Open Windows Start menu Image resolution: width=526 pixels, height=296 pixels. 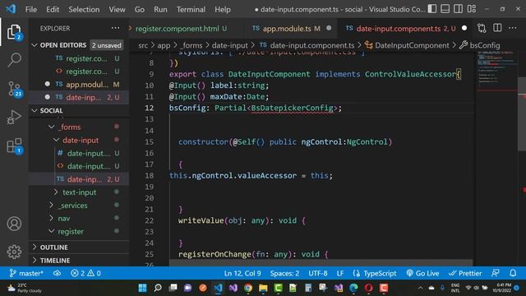coord(142,288)
